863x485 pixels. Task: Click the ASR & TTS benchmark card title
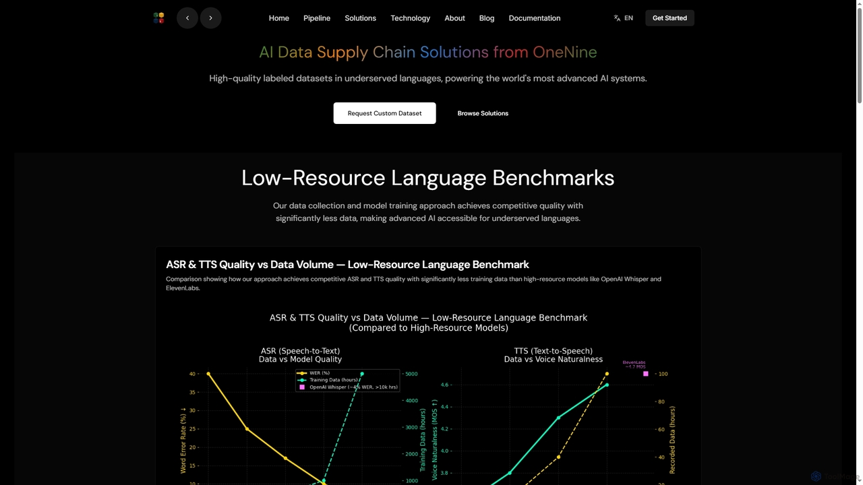tap(347, 265)
